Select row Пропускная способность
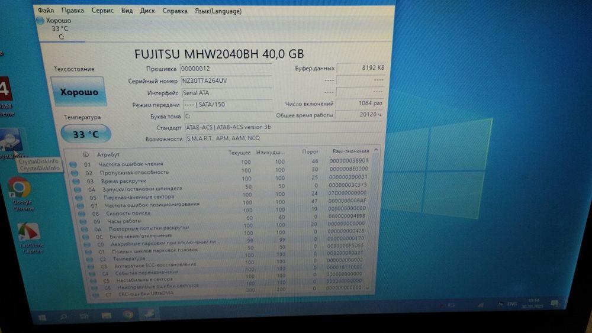The height and width of the screenshot is (333, 592). (x=220, y=171)
